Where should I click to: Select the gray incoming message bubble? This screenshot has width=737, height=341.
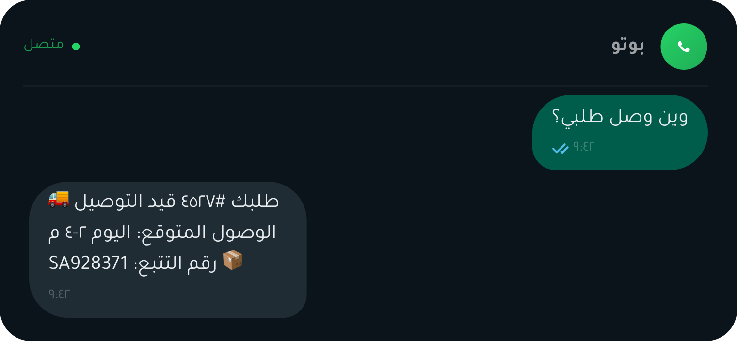tap(168, 249)
